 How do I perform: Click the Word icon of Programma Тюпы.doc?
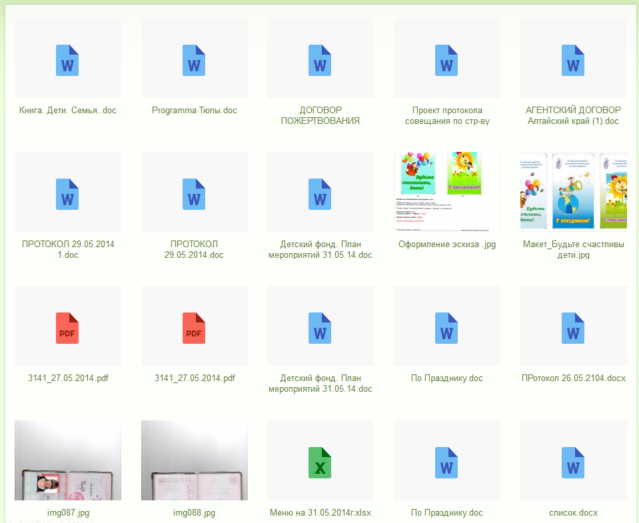pos(194,60)
